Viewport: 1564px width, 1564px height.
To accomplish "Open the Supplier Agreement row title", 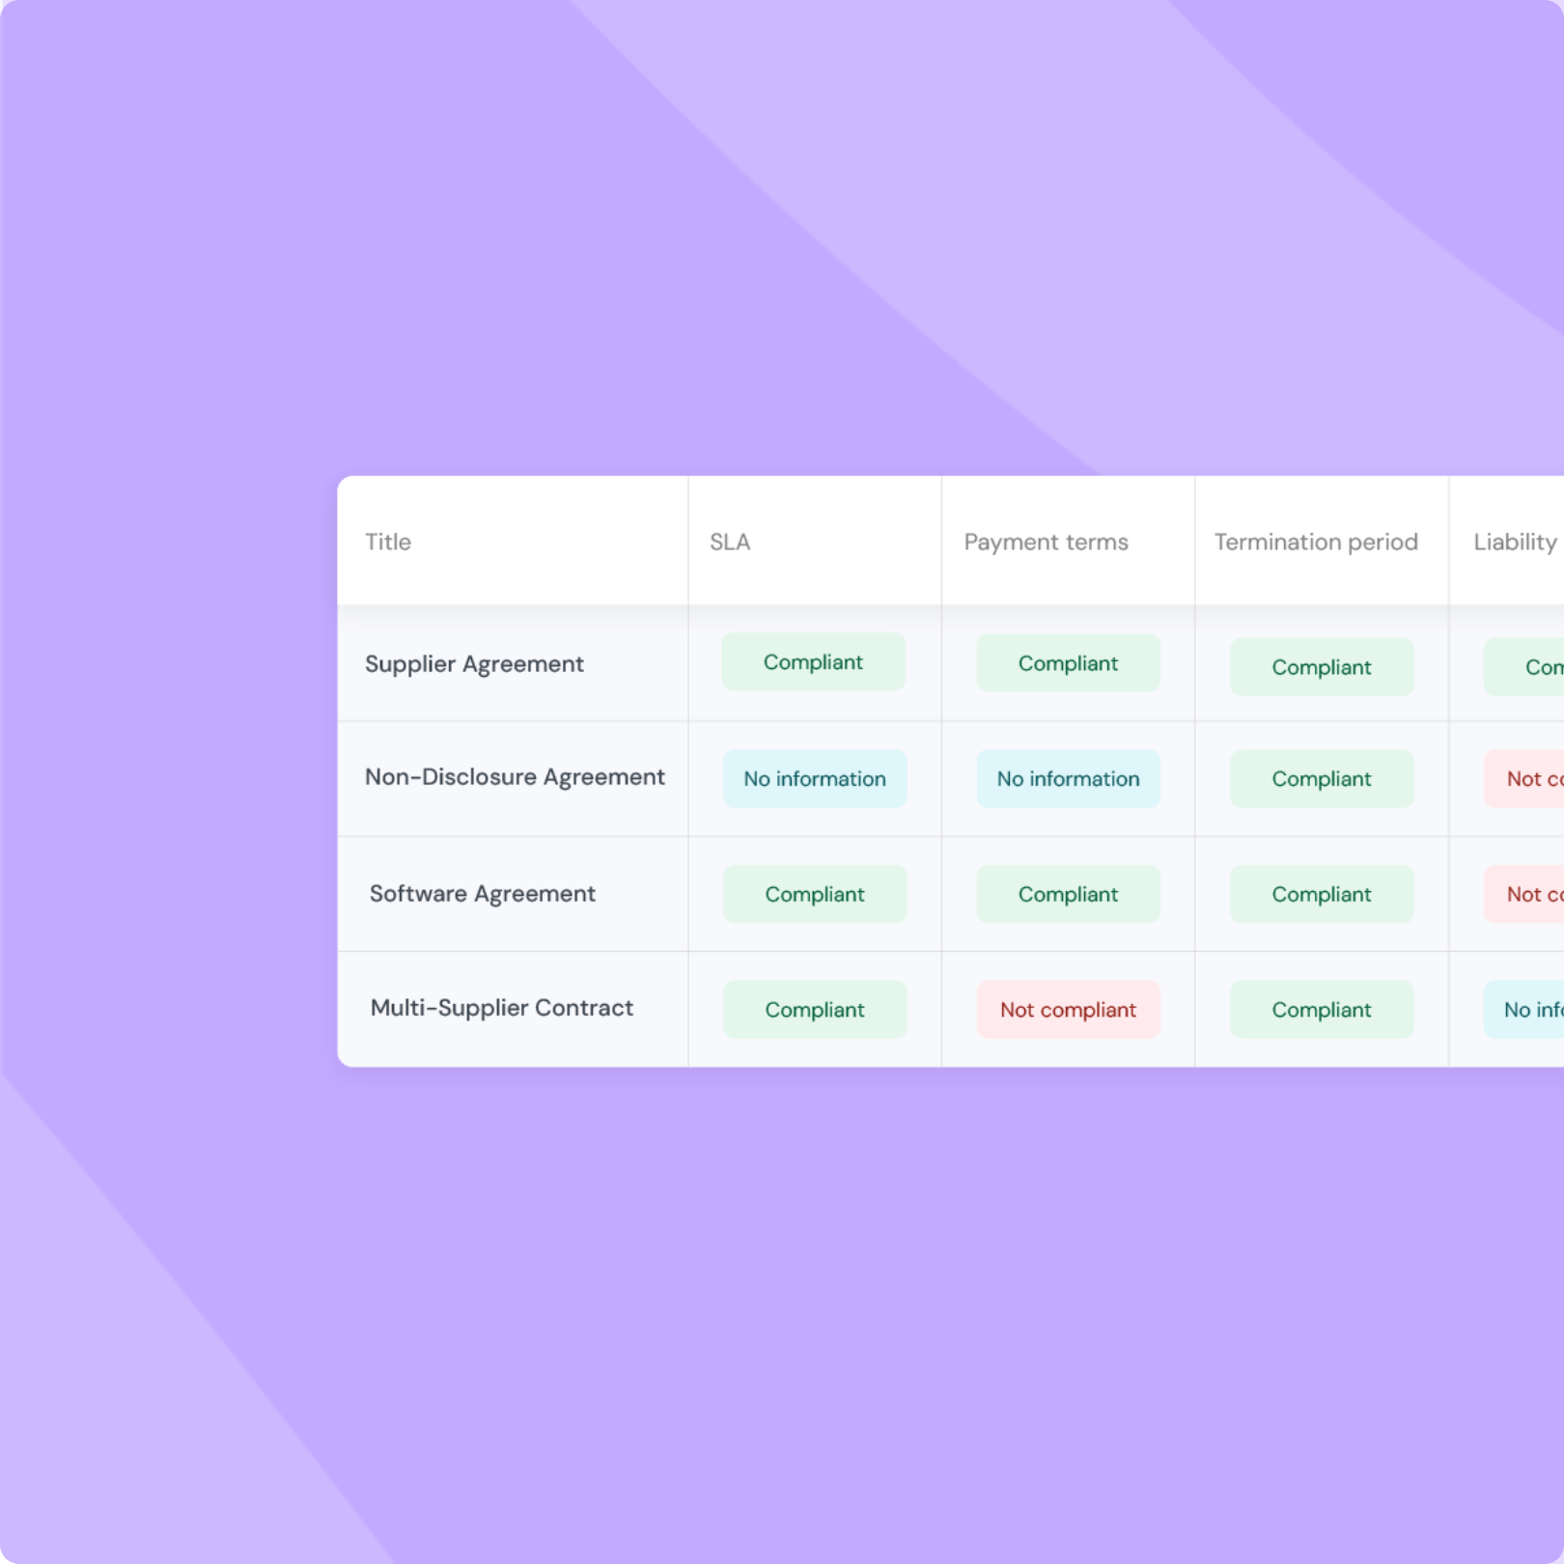I will point(474,664).
